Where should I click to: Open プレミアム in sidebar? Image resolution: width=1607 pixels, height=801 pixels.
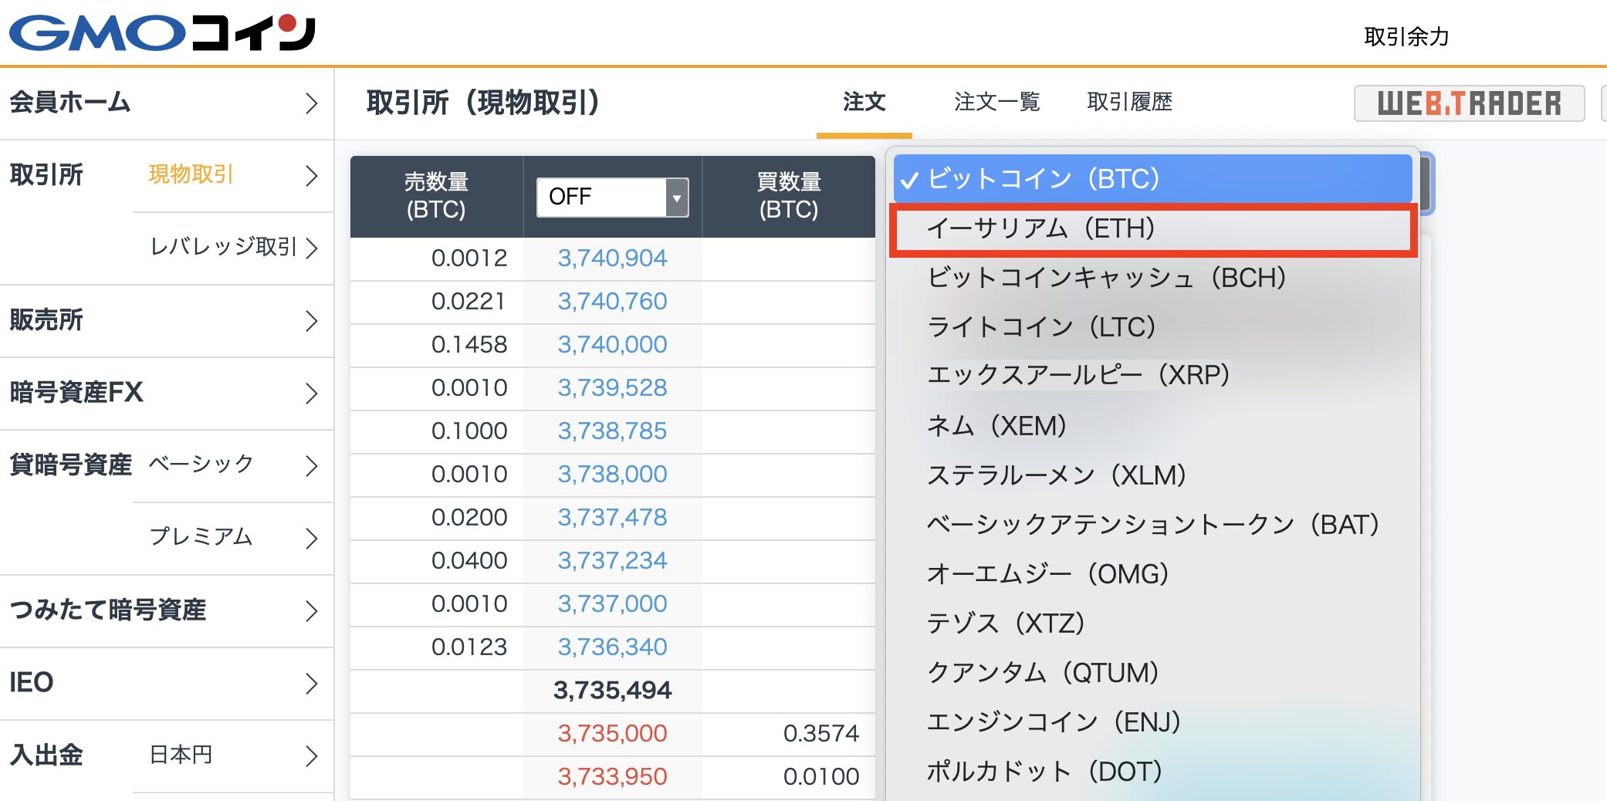pos(201,537)
